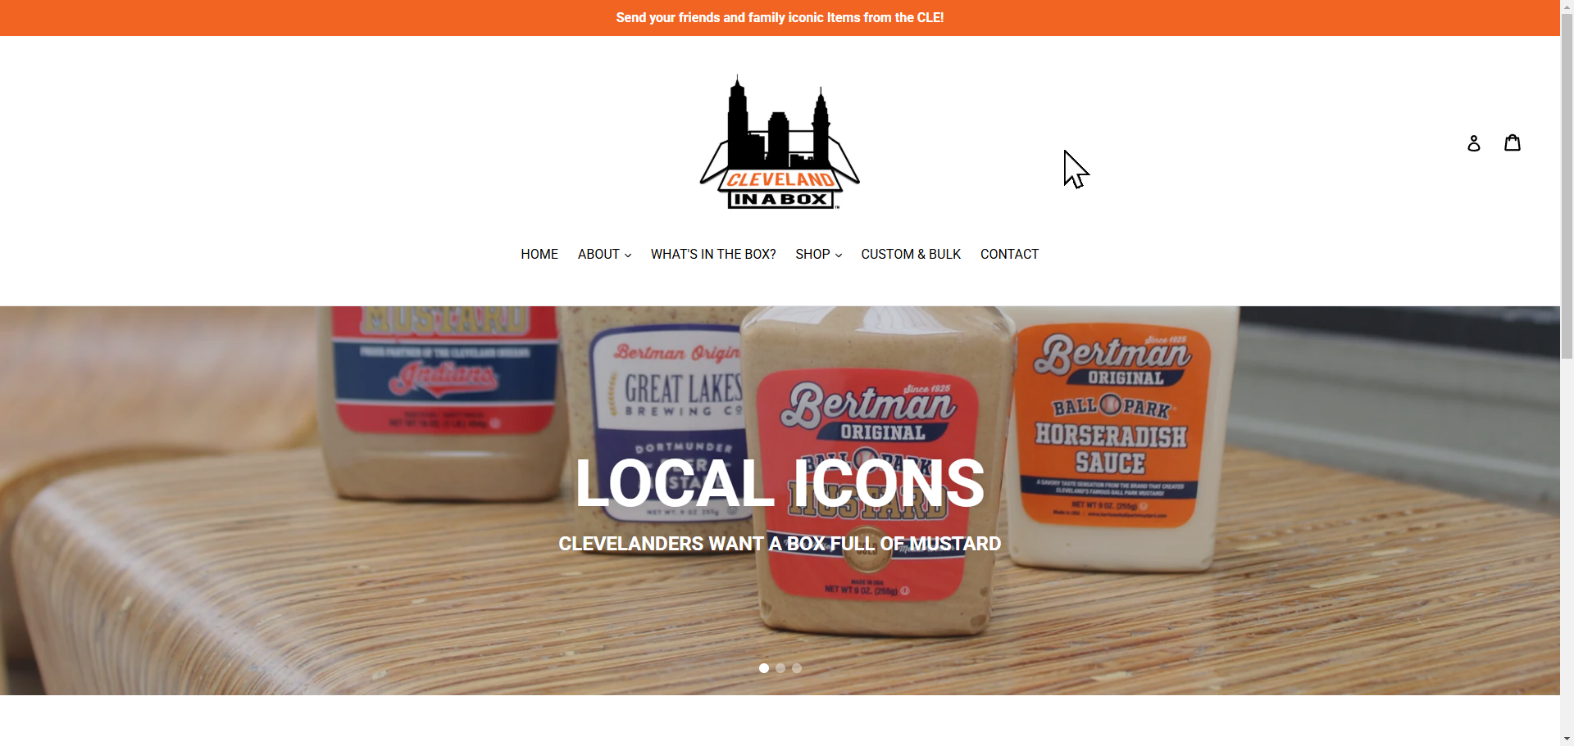Open the account login icon
Viewport: 1574px width, 746px height.
tap(1473, 143)
